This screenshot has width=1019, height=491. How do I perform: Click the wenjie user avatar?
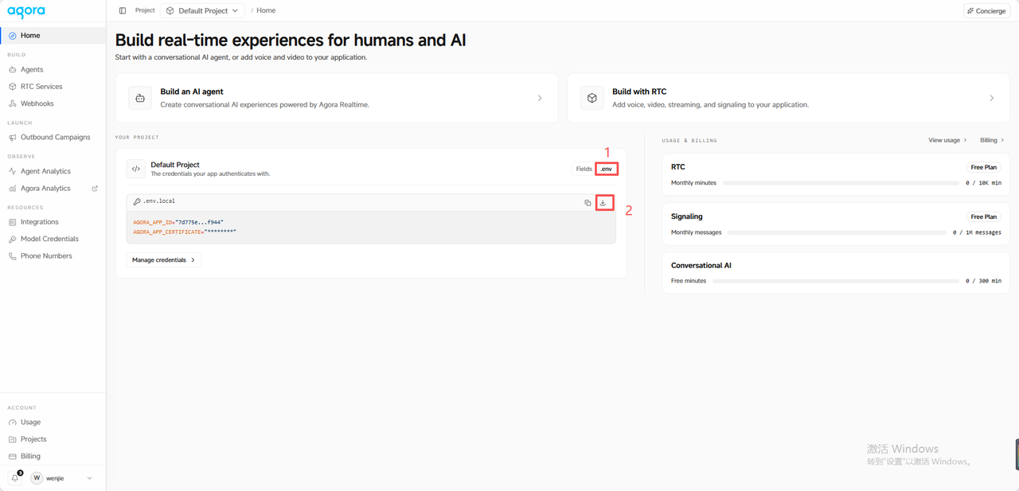(37, 478)
